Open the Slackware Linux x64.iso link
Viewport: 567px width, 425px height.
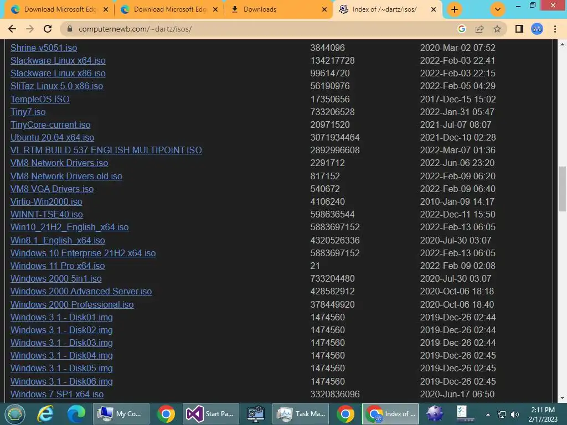[x=58, y=60]
